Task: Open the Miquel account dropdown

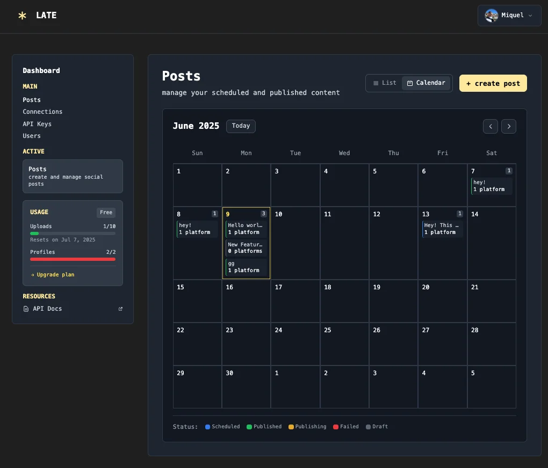Action: coord(509,16)
